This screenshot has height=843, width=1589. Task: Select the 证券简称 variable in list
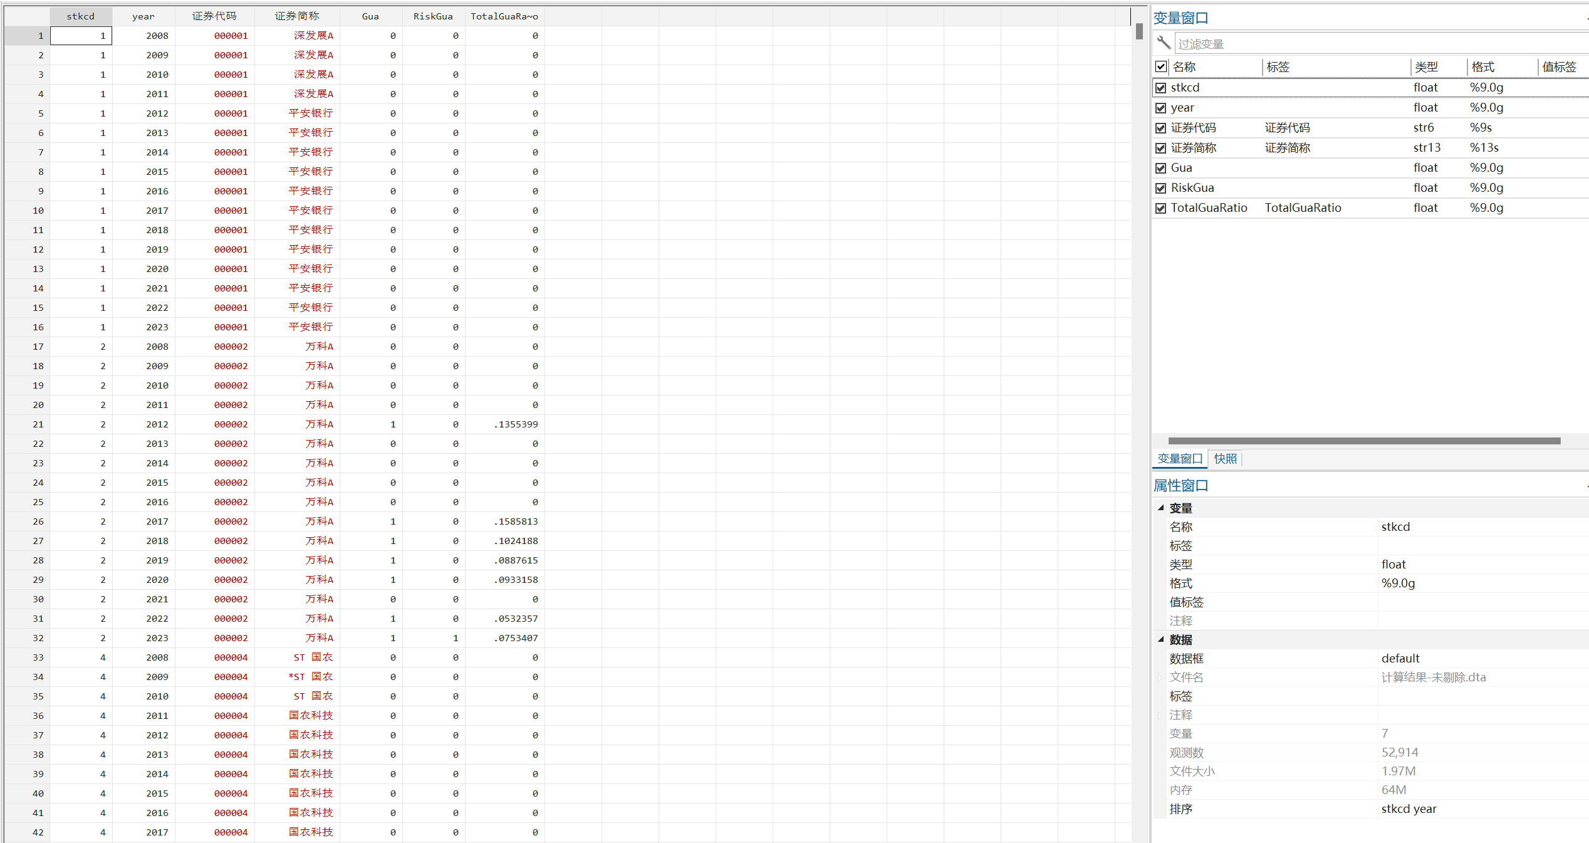1194,148
